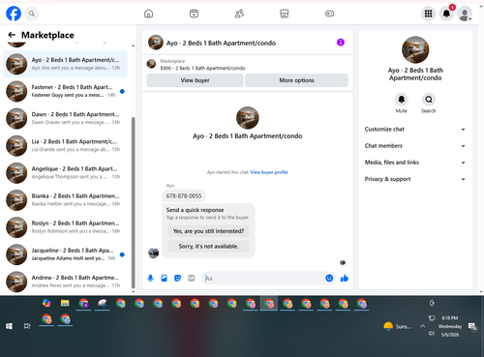The width and height of the screenshot is (484, 357).
Task: Attach a photo to the message
Action: [164, 278]
